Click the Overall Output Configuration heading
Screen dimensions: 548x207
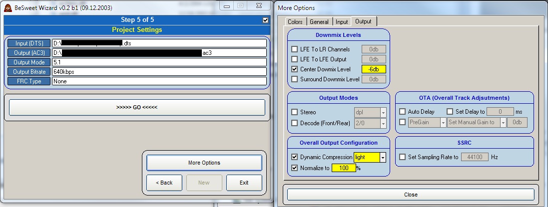(338, 143)
